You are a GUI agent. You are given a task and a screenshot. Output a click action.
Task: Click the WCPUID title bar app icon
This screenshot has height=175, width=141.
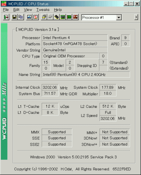(x=4, y=4)
